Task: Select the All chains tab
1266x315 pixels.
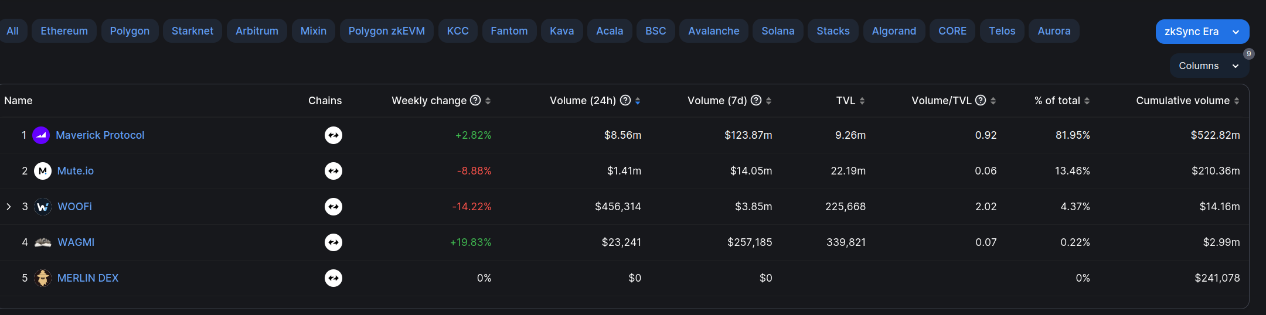Action: pyautogui.click(x=12, y=31)
